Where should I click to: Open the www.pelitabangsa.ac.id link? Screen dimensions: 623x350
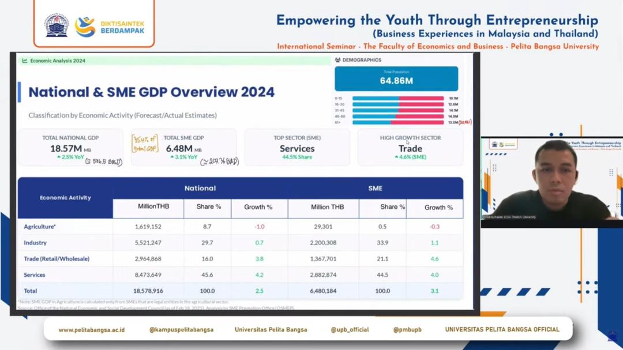(x=91, y=330)
